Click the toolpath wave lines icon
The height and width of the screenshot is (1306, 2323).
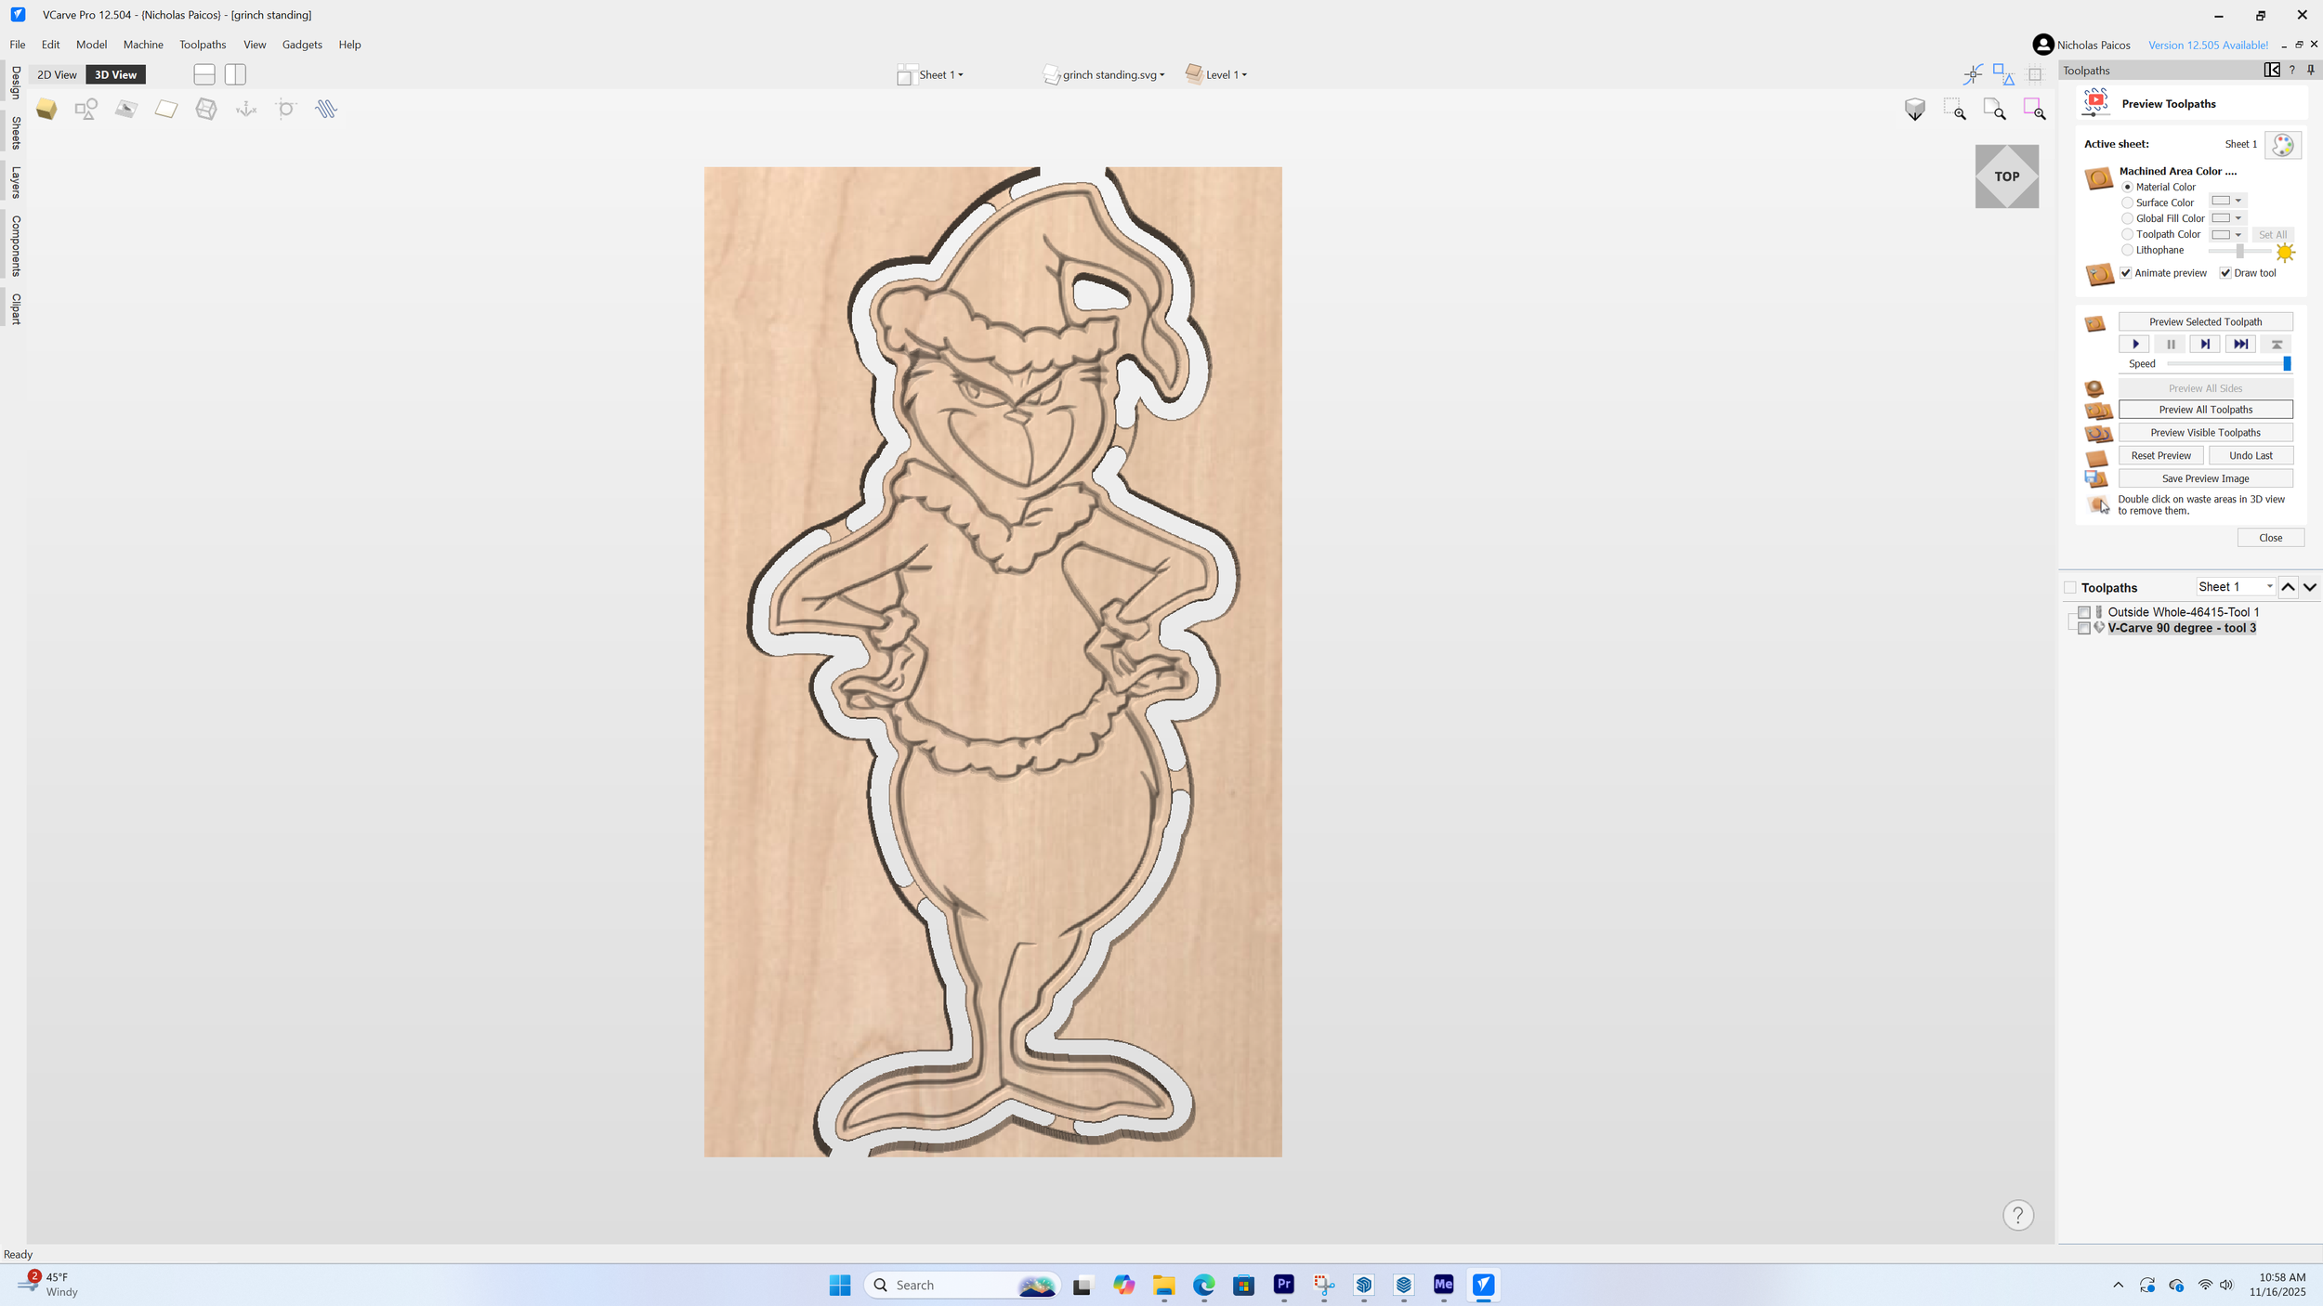tap(325, 110)
